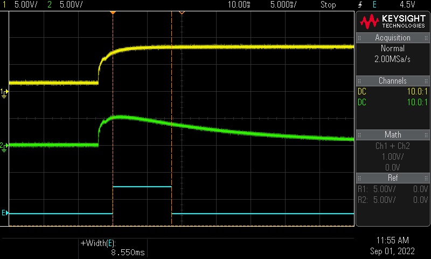Click the solid orange trigger time marker

pos(113,13)
